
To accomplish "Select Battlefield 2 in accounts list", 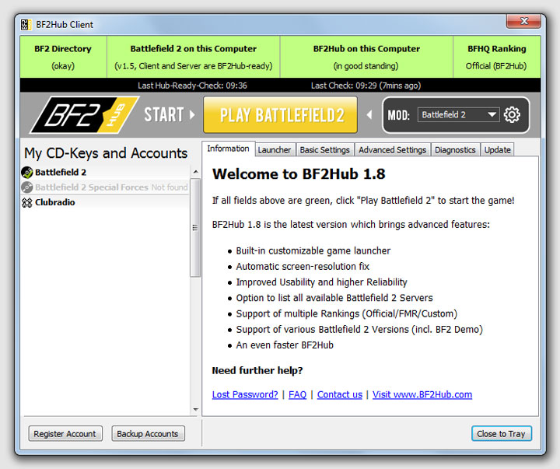I will (x=105, y=172).
